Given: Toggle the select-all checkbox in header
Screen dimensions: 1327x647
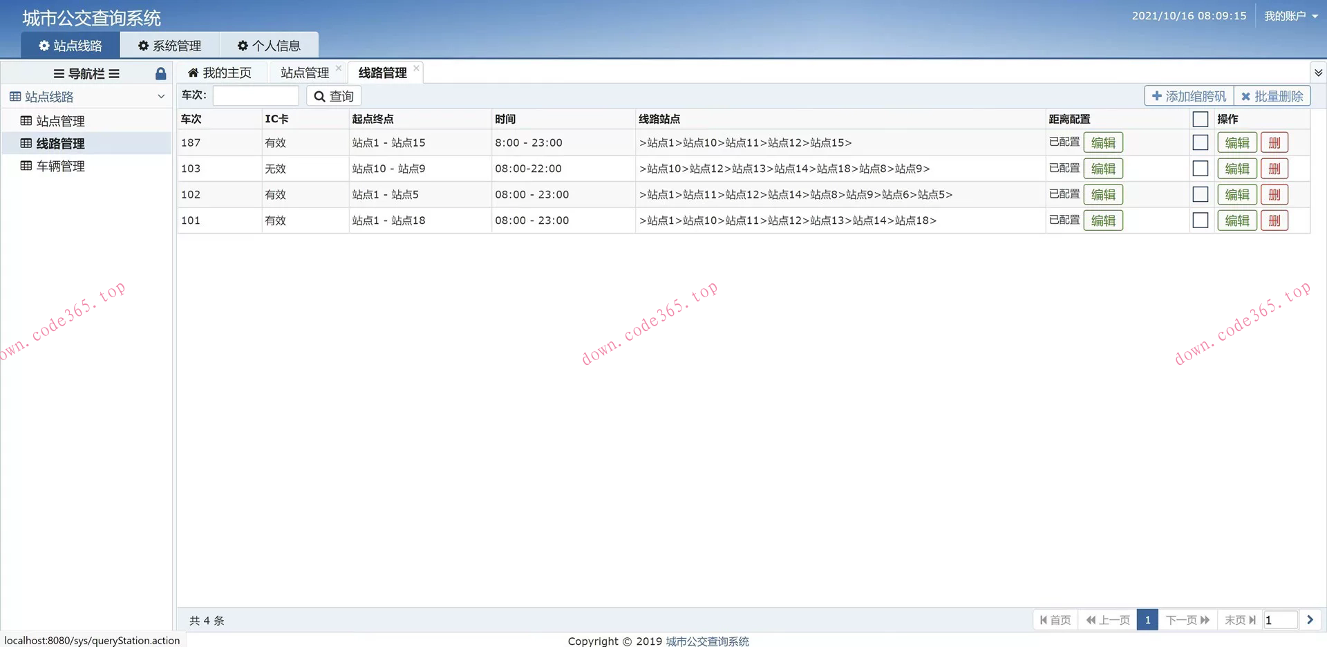Looking at the screenshot, I should 1201,119.
